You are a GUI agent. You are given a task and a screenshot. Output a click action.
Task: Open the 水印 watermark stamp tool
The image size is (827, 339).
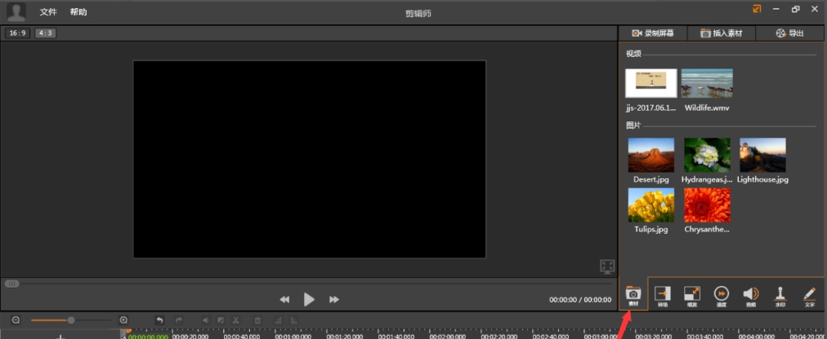[780, 297]
